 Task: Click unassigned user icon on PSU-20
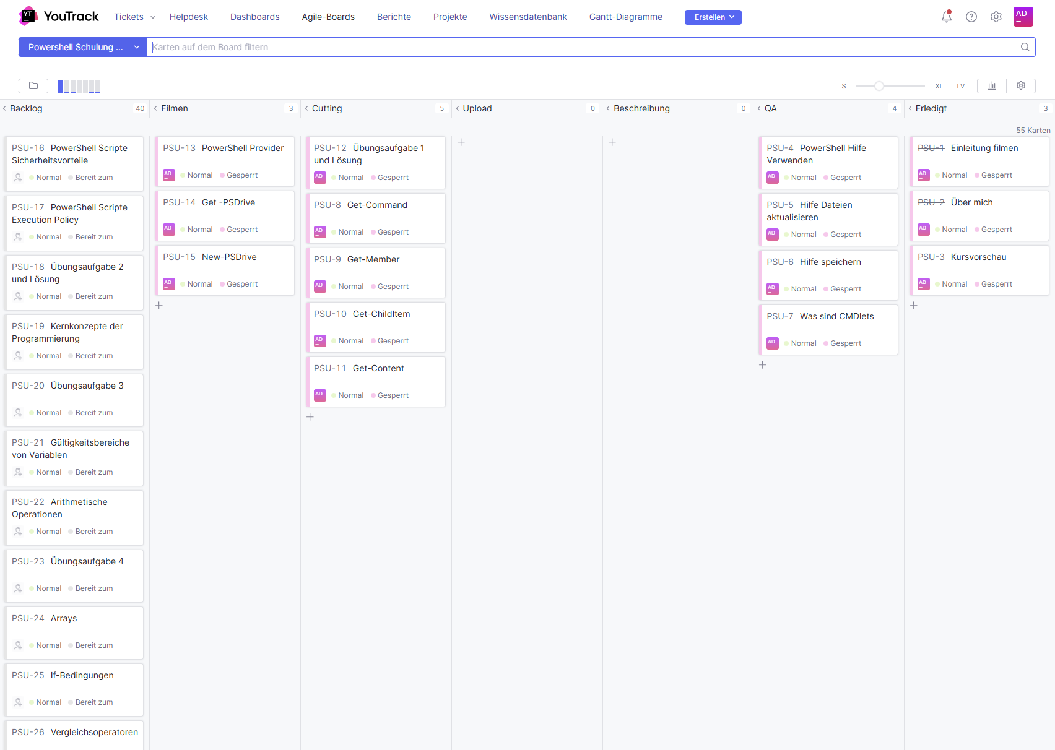coord(18,413)
